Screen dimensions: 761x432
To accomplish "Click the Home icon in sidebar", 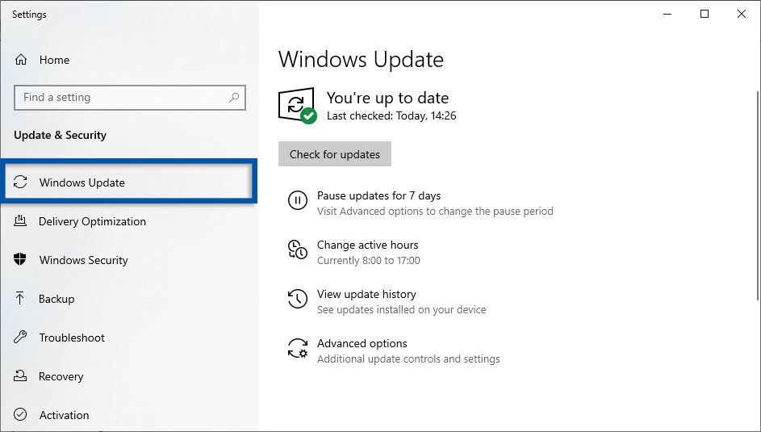I will [21, 60].
